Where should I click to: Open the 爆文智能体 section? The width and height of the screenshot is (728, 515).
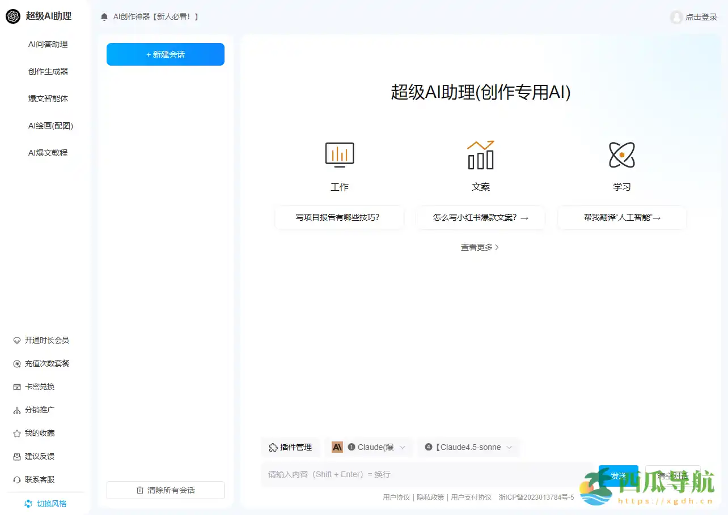pyautogui.click(x=47, y=98)
